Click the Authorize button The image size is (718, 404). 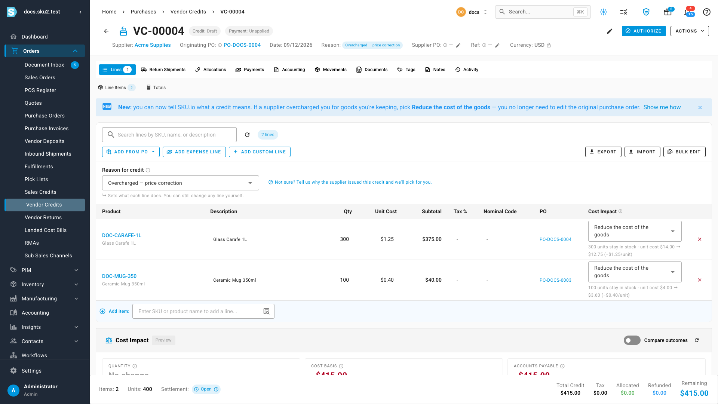click(x=644, y=31)
